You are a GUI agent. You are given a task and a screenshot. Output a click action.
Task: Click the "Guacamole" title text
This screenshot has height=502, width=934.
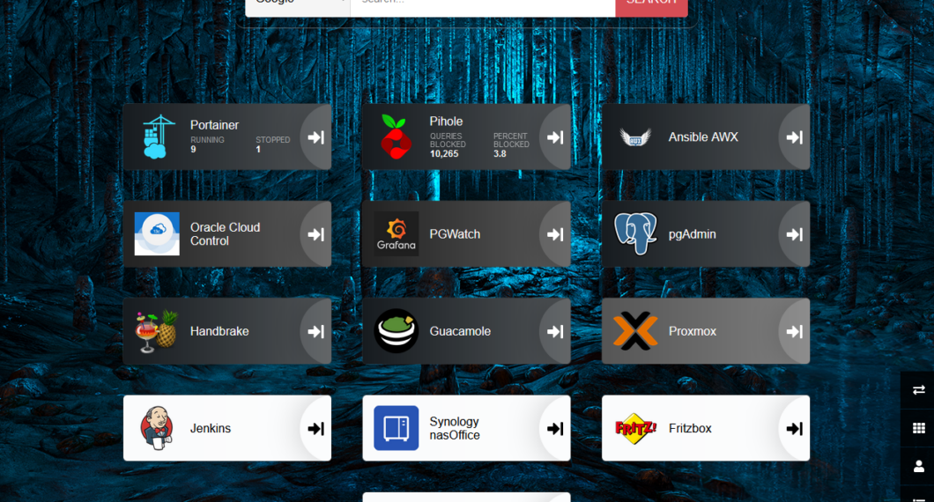tap(460, 331)
